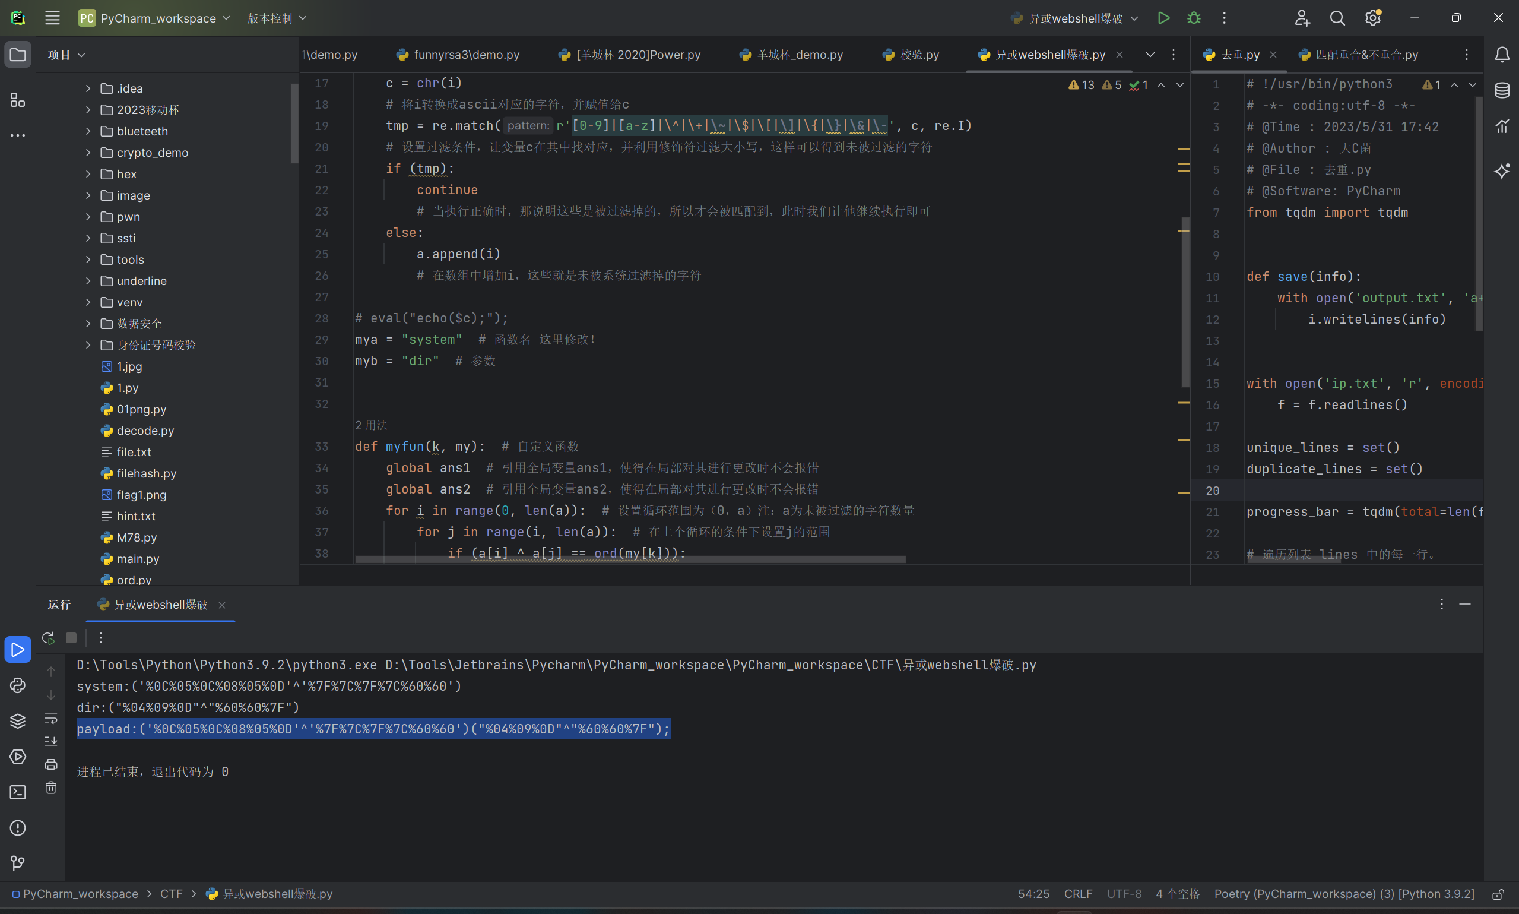1519x914 pixels.
Task: Switch to [羊城杯 2020]Power.py tab
Action: click(630, 55)
